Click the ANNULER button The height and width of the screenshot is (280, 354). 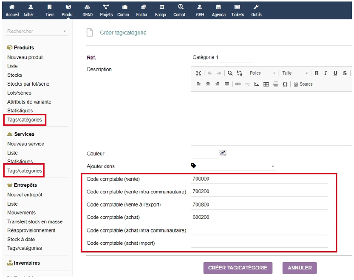click(300, 268)
